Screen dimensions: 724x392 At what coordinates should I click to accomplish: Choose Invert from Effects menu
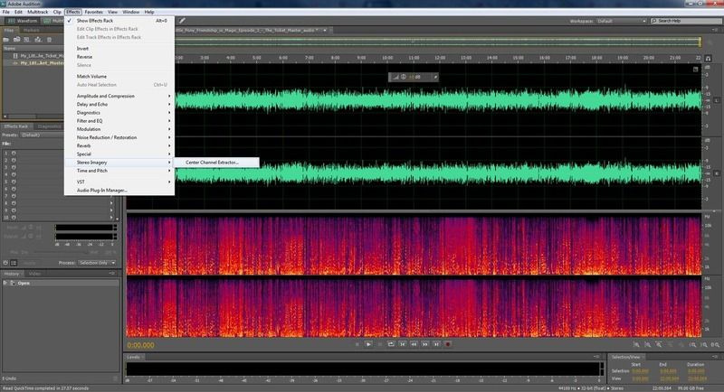119,49
